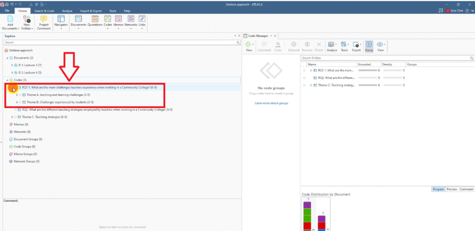The image size is (475, 231).
Task: Click Analyze icon in Code Manager
Action: click(x=332, y=46)
